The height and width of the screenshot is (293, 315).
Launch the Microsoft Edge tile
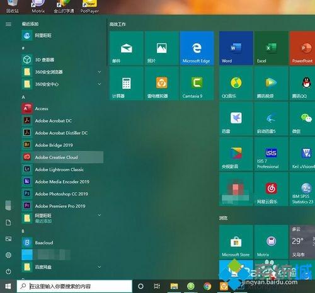(x=197, y=48)
